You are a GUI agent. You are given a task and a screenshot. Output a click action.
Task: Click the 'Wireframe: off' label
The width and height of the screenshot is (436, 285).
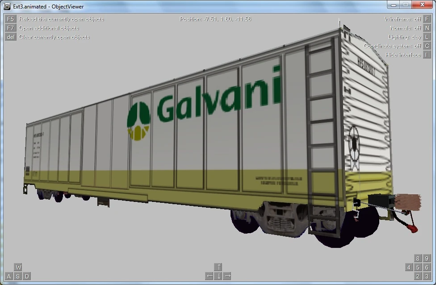tap(402, 19)
